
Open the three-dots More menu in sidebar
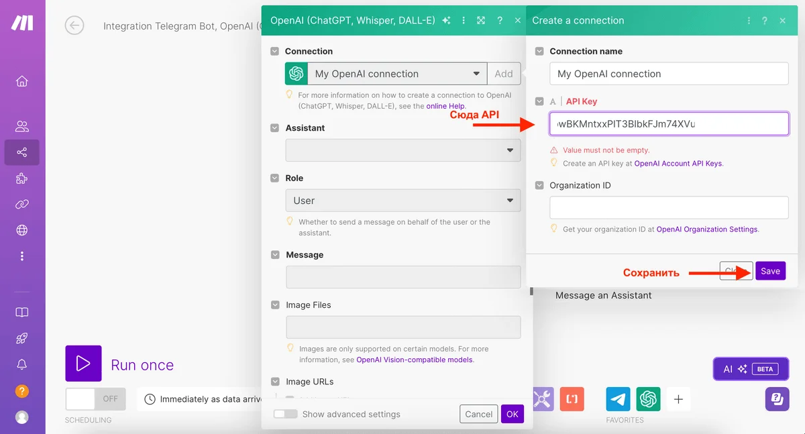click(22, 256)
